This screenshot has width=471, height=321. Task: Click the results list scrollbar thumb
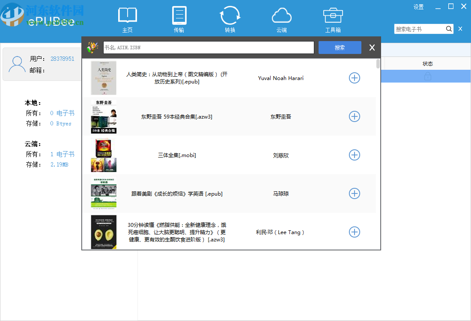click(378, 64)
